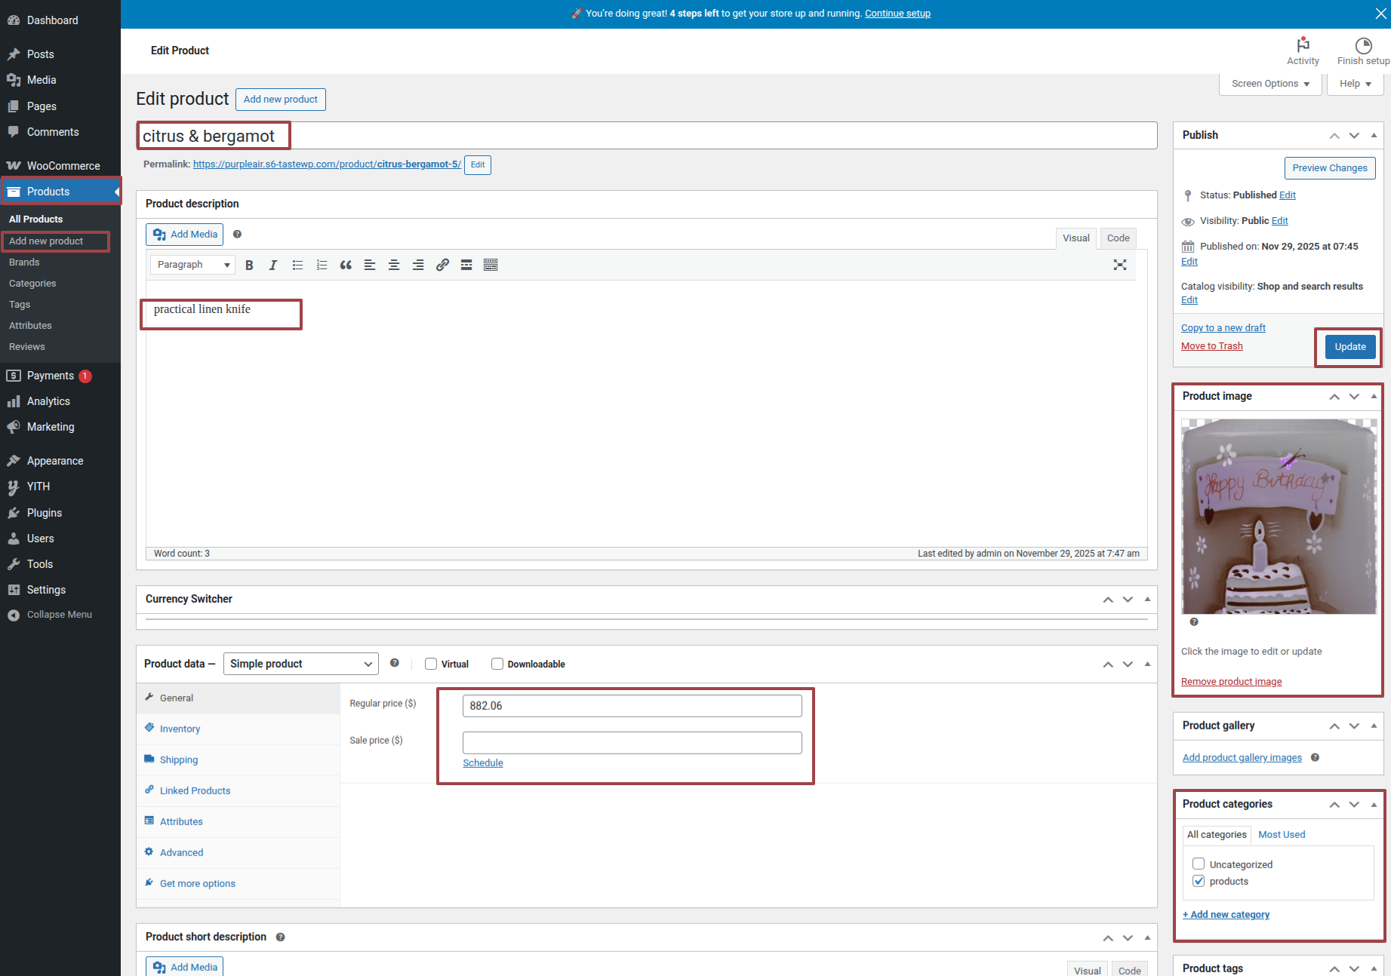Click the insert link icon
This screenshot has height=976, width=1391.
pos(442,265)
